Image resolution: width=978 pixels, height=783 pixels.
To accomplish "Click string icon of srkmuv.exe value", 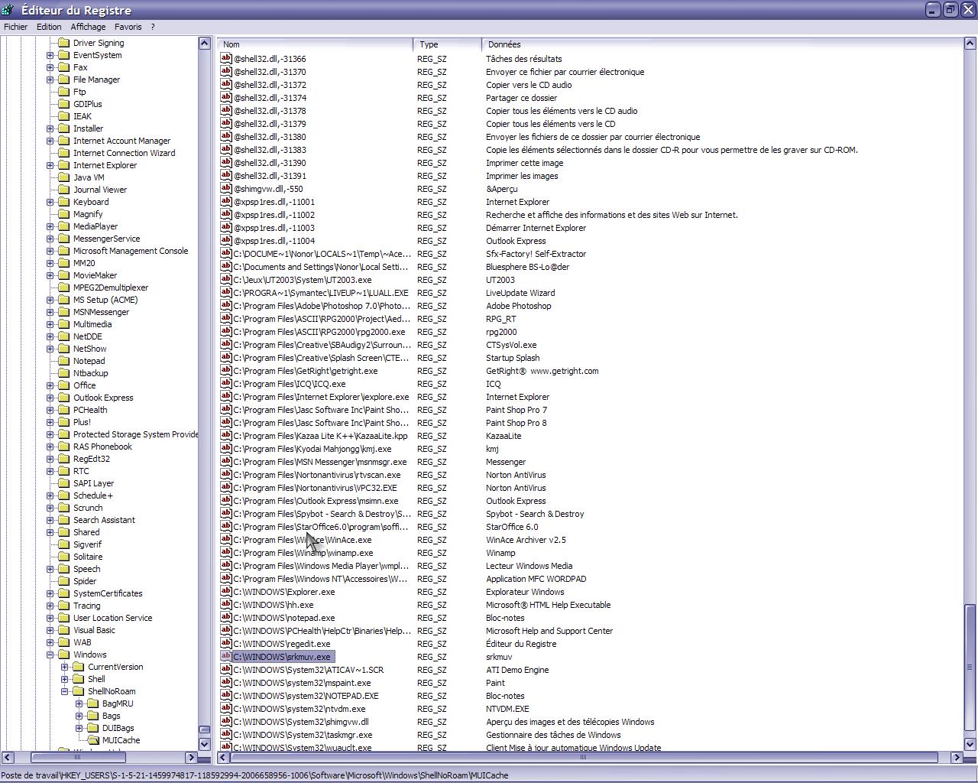I will tap(226, 657).
